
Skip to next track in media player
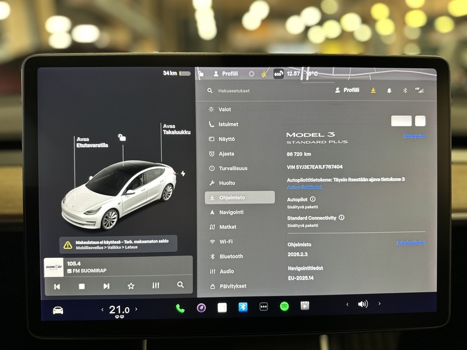pyautogui.click(x=107, y=286)
